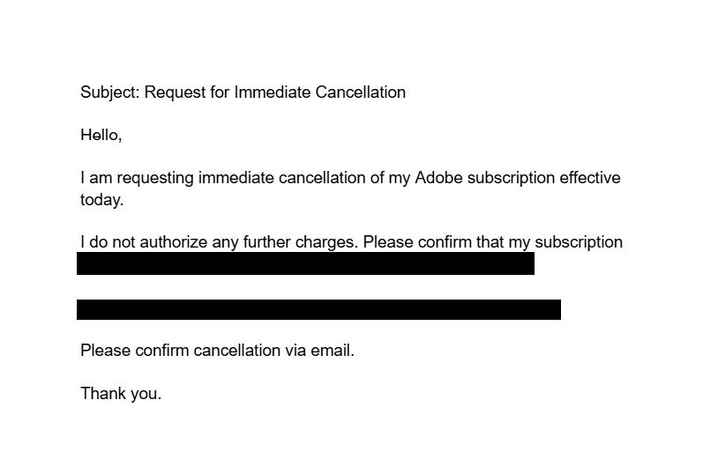Click the word 'email.' in closing request

click(332, 351)
